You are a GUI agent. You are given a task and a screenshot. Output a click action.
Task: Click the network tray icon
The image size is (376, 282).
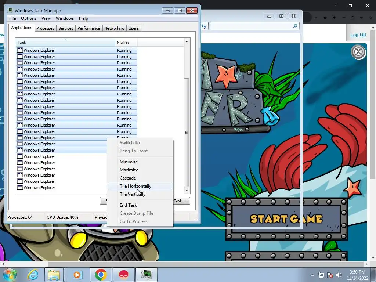pos(321,275)
